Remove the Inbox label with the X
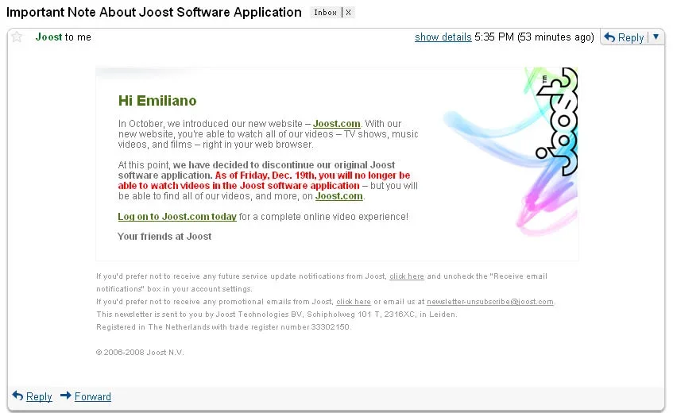 (349, 13)
